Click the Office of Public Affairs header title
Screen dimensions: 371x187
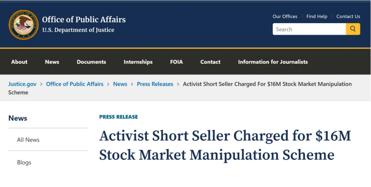click(x=84, y=19)
